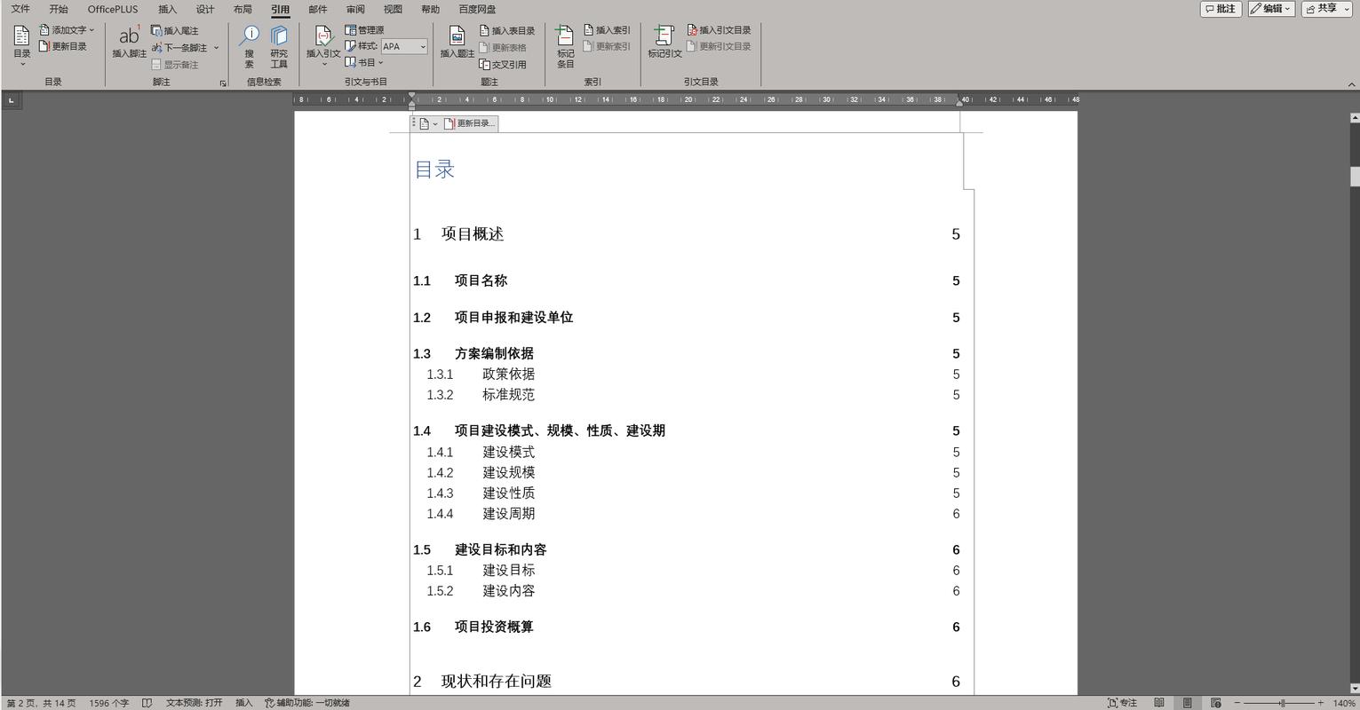Switch to Web Layout view icon
Image resolution: width=1360 pixels, height=710 pixels.
pyautogui.click(x=1216, y=703)
